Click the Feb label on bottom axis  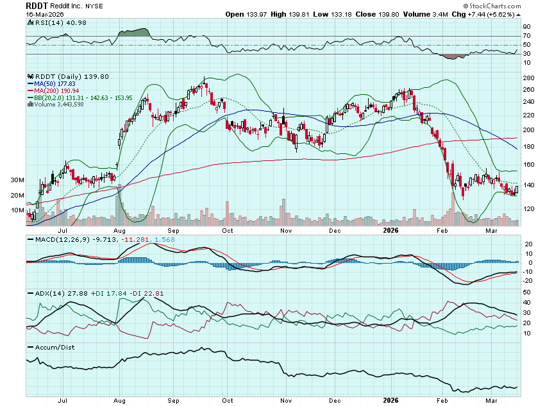[442, 400]
